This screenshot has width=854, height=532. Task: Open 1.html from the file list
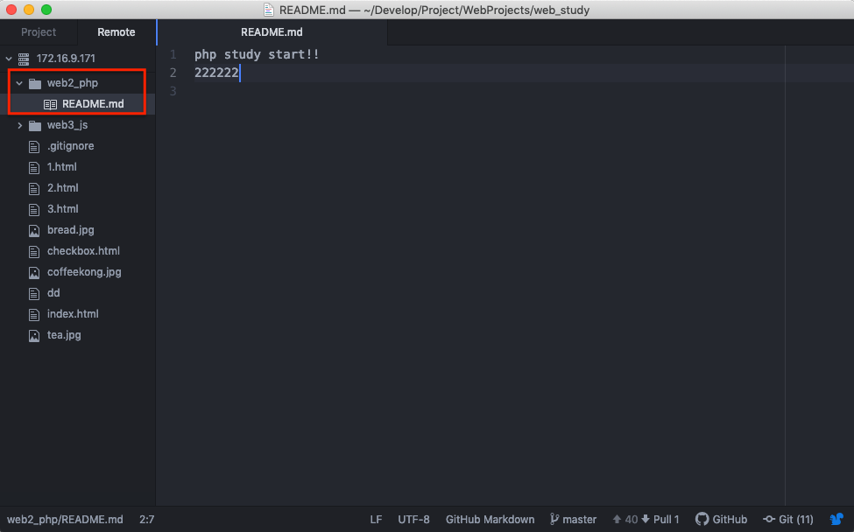pos(61,167)
